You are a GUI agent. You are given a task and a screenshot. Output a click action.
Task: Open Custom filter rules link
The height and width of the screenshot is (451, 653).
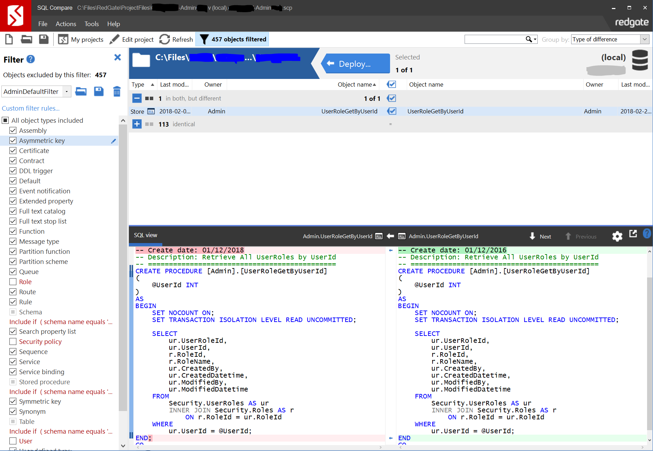pyautogui.click(x=31, y=108)
